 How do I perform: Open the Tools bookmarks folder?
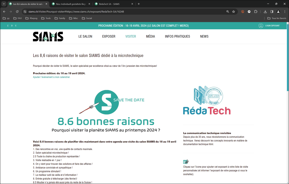pyautogui.click(x=46, y=18)
